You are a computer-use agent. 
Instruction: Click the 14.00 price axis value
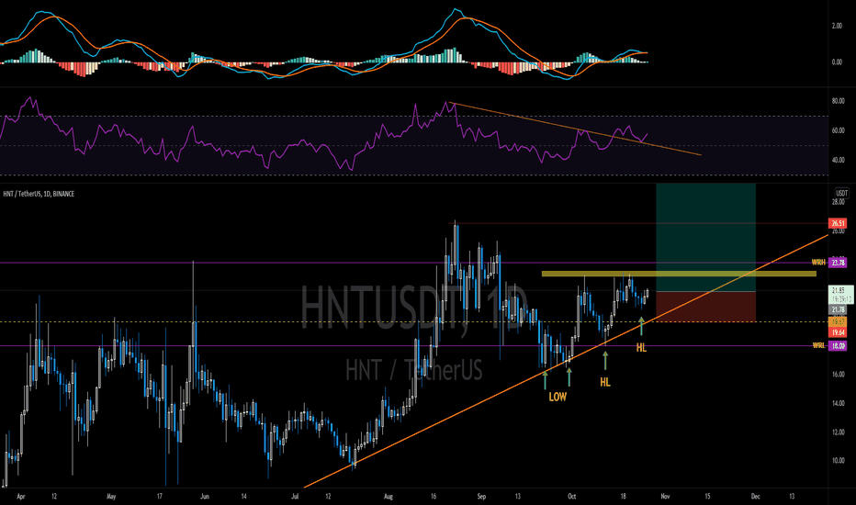tap(838, 403)
